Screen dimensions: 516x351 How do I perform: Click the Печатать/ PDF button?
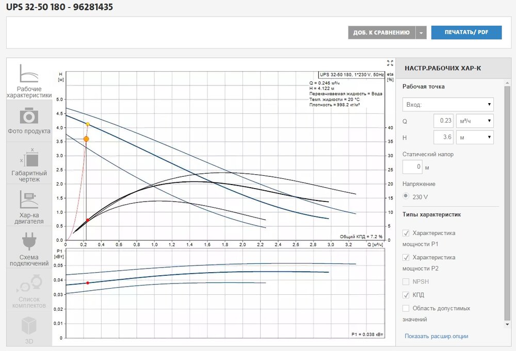466,32
